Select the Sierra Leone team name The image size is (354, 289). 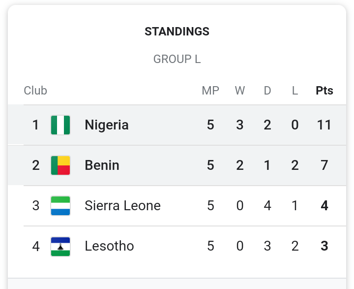click(x=122, y=206)
